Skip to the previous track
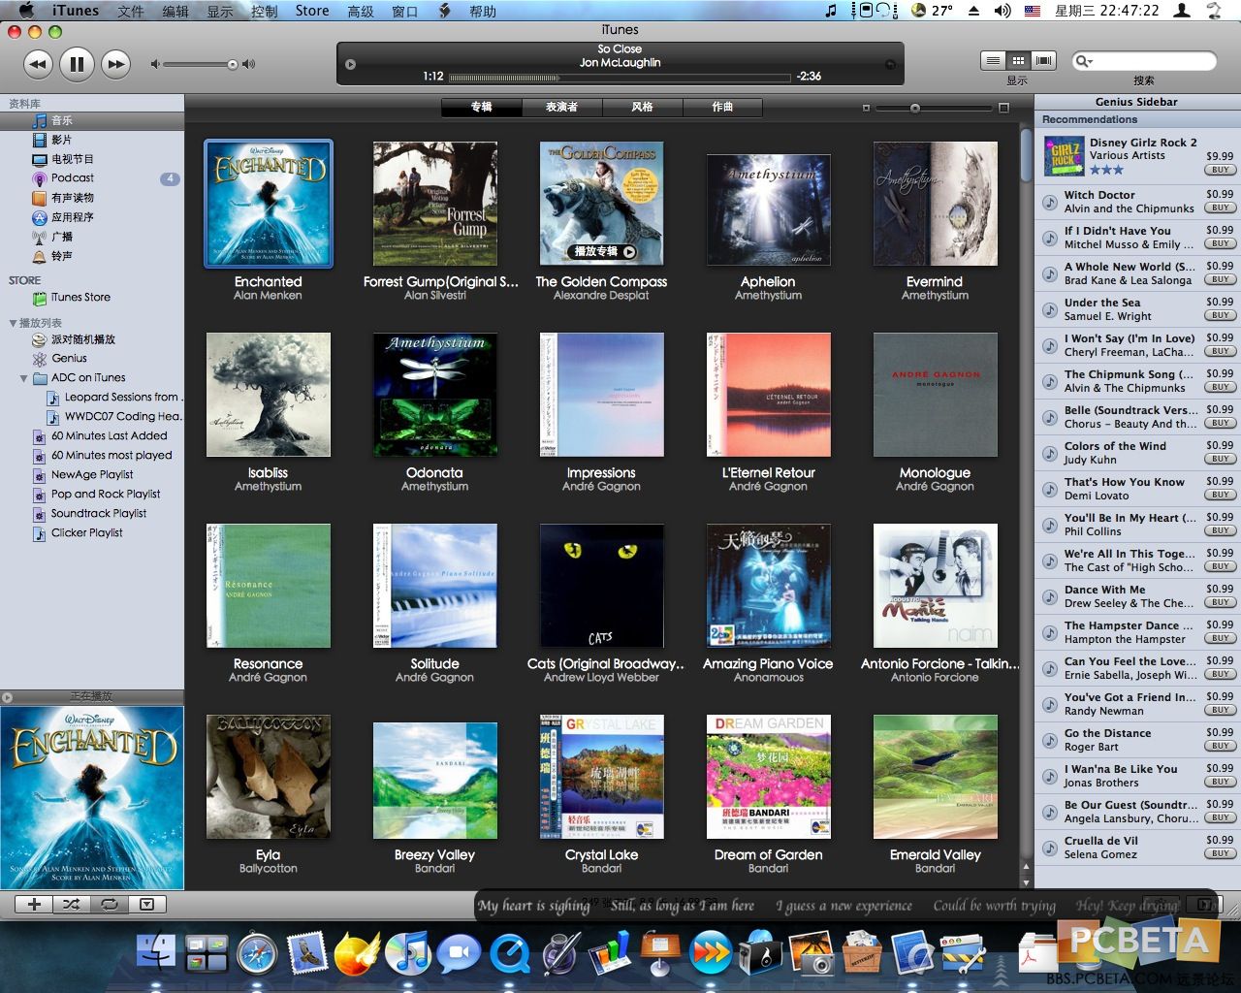This screenshot has height=993, width=1241. tap(38, 65)
